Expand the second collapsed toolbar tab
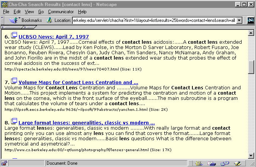The width and height of the screenshot is (256, 167). 29,28
